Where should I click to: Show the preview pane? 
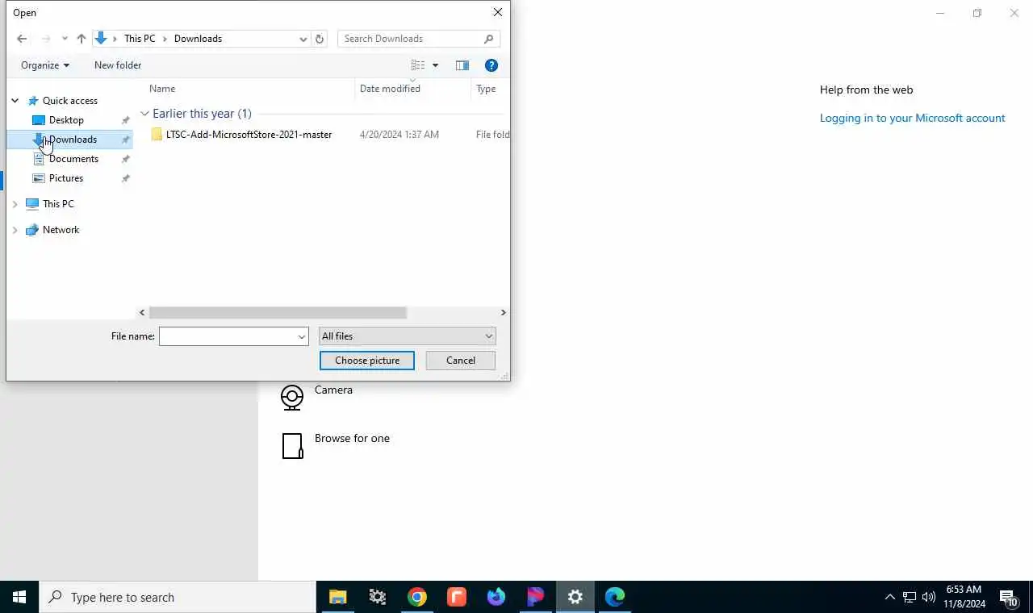pos(462,65)
